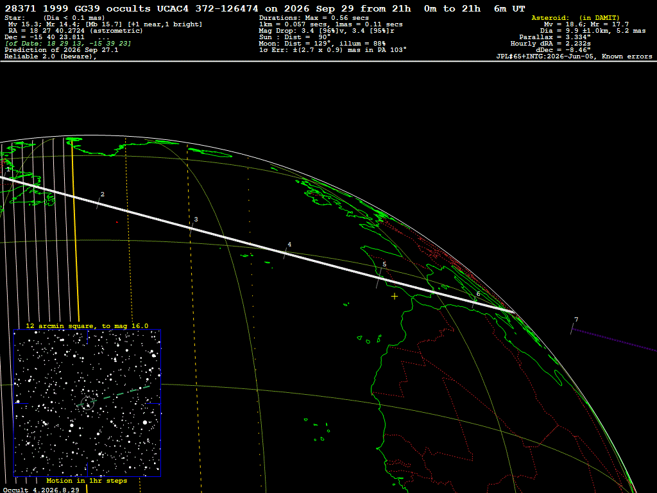Click the Occult 4.2026.8.29 version label
Screen dimensions: 657x493
(41, 490)
